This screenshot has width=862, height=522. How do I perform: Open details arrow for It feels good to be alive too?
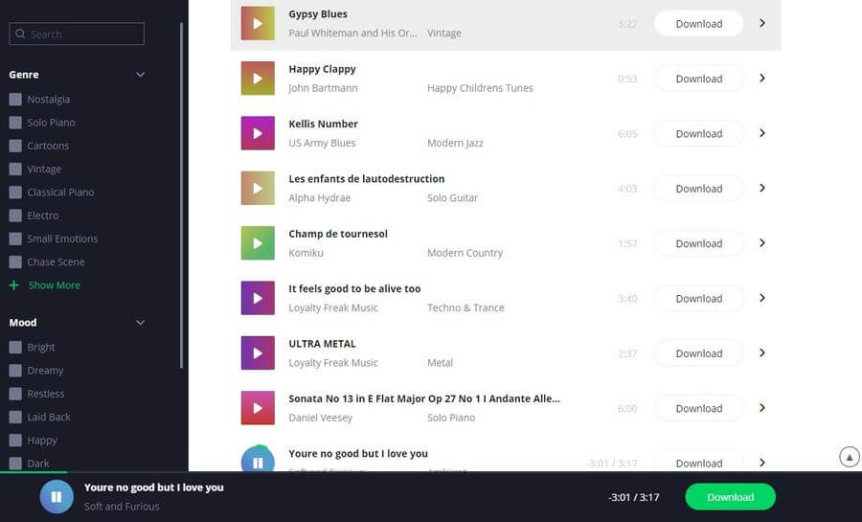tap(762, 298)
